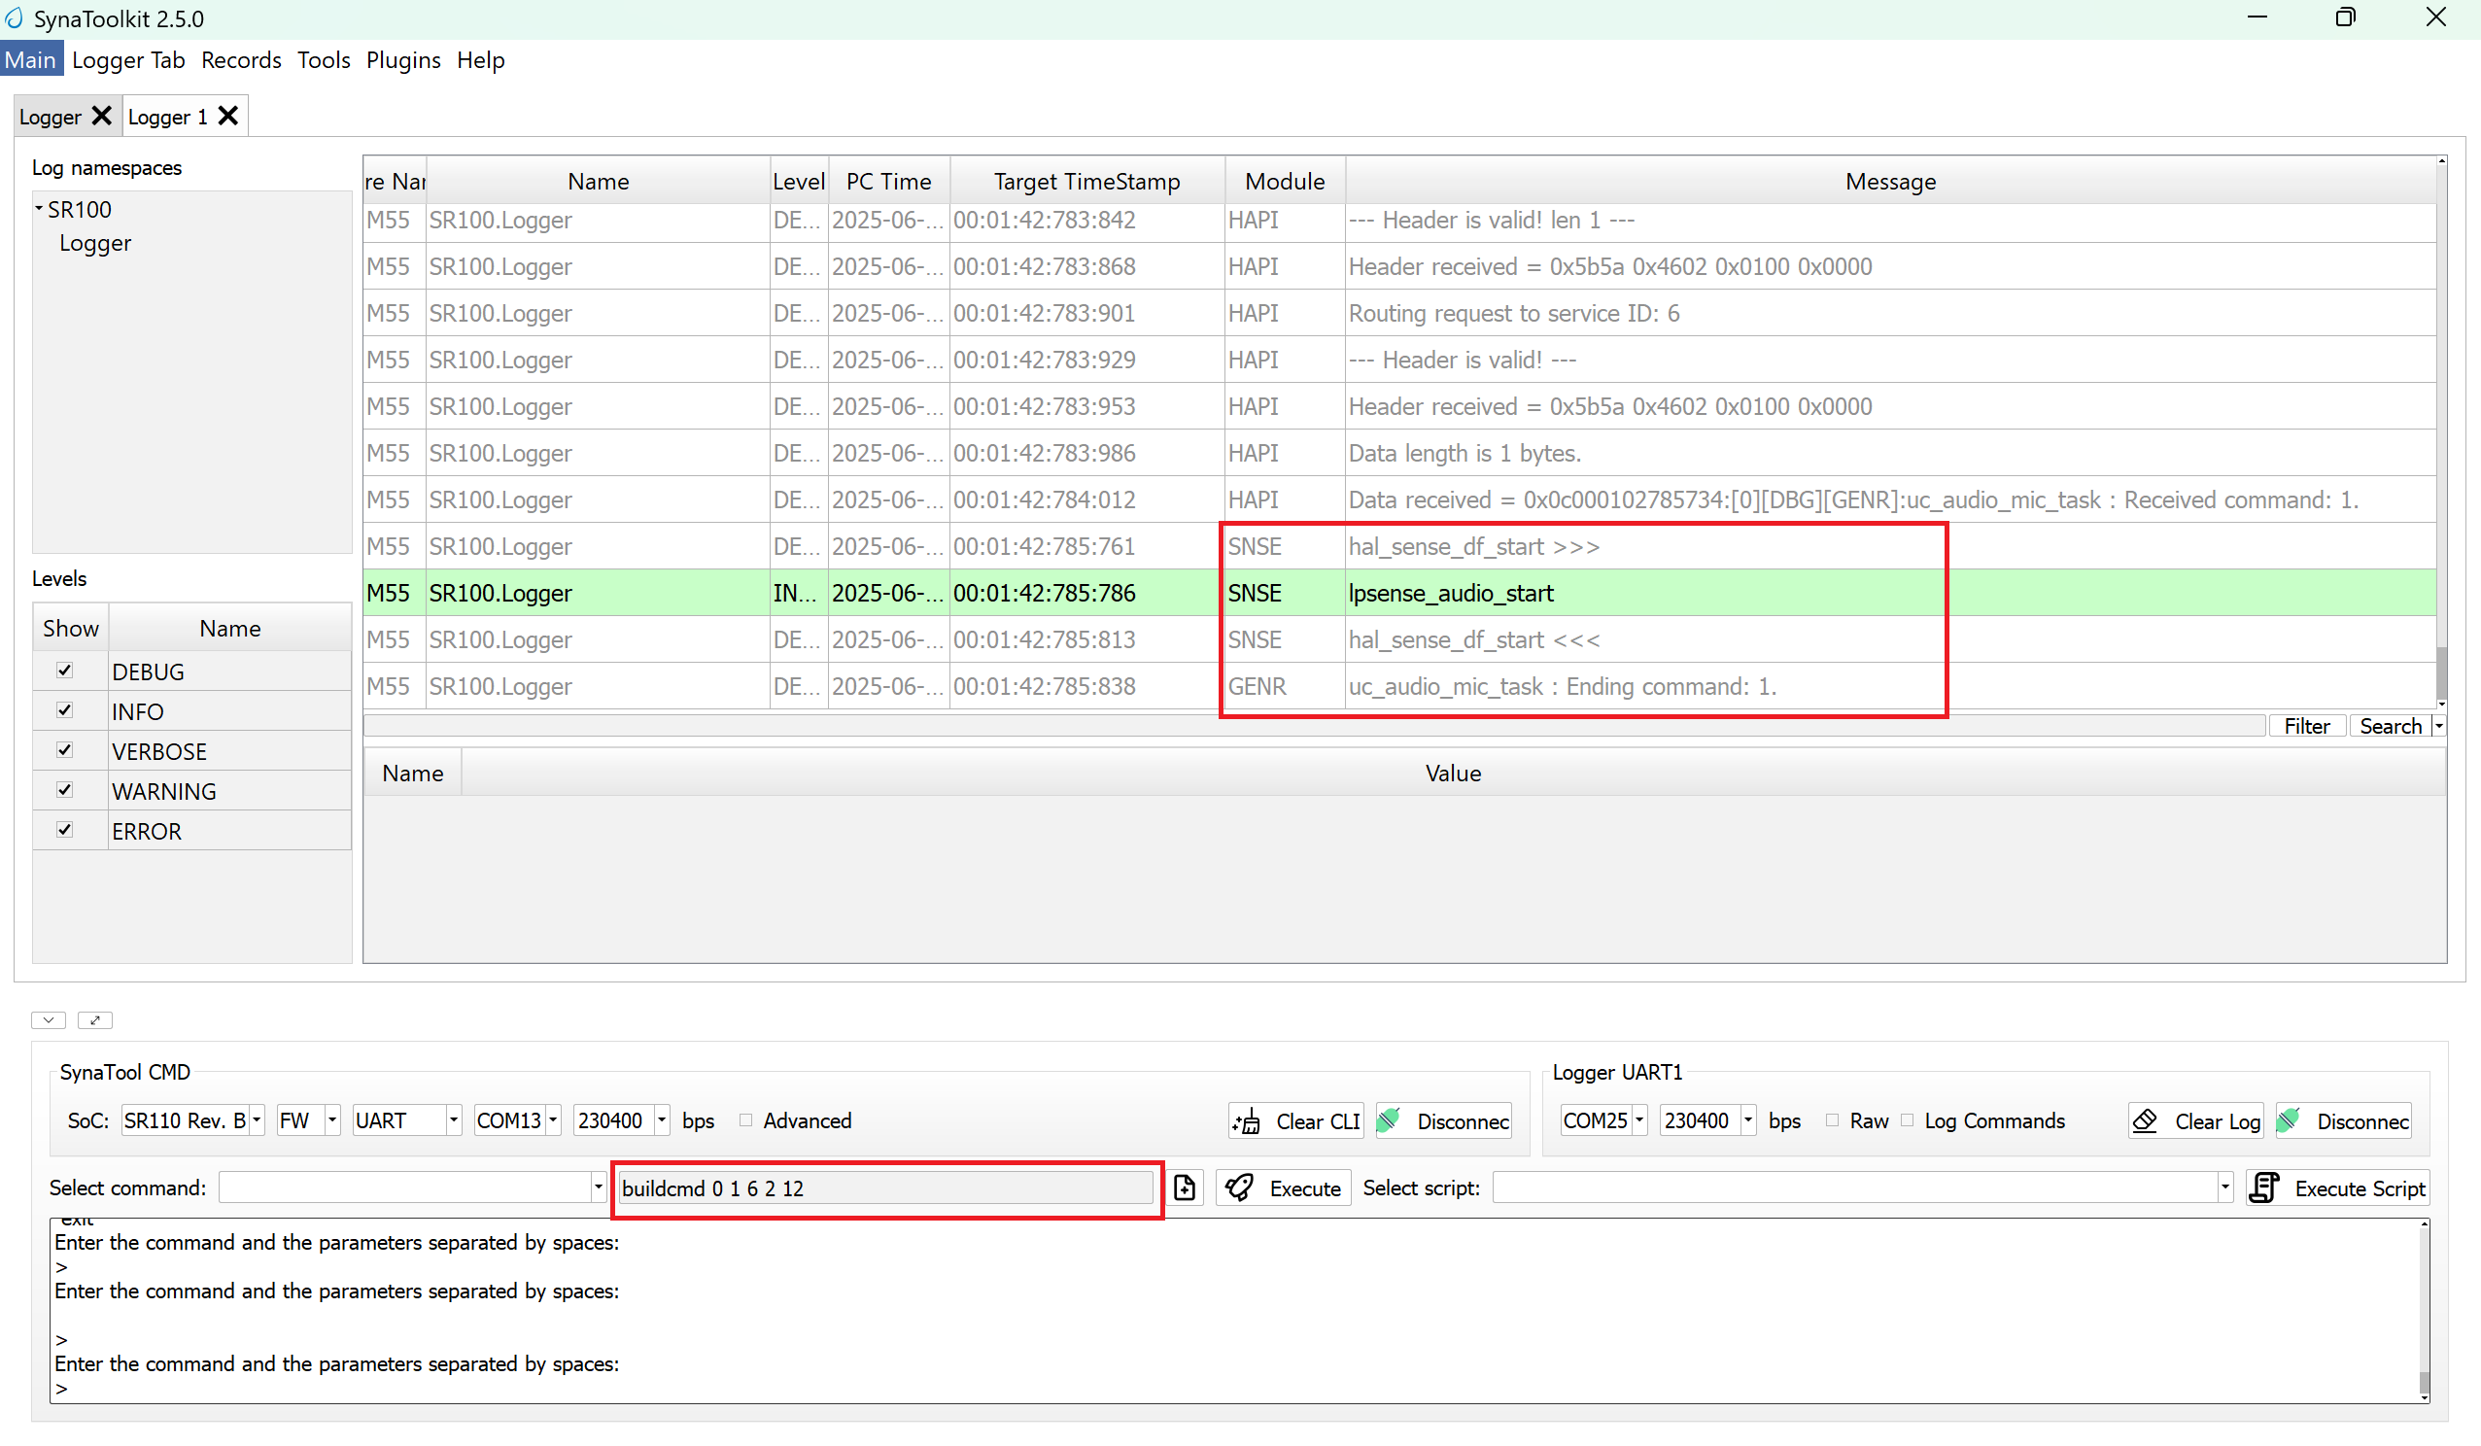The width and height of the screenshot is (2481, 1446).
Task: Toggle the VERBOSE level checkbox
Action: pyautogui.click(x=65, y=750)
